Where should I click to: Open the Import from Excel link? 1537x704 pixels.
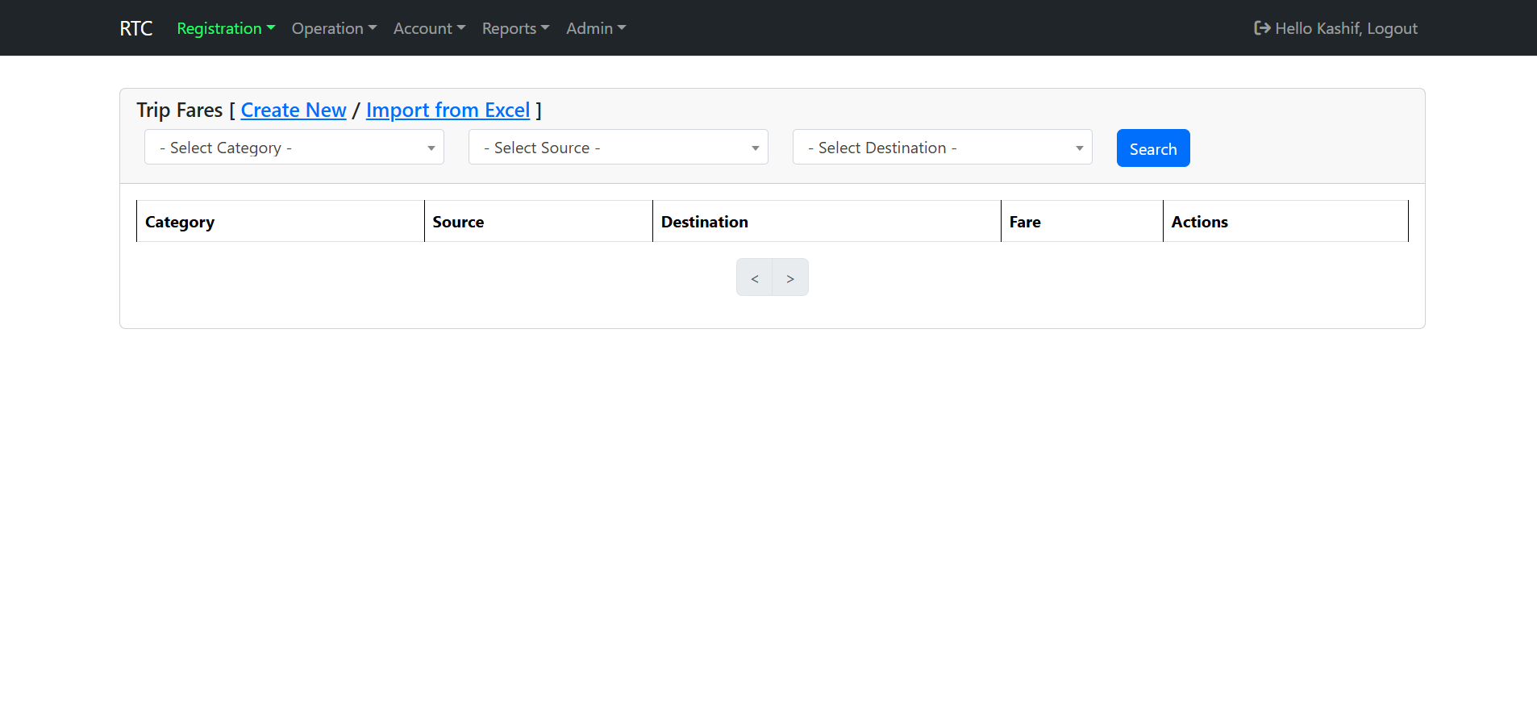pos(448,110)
